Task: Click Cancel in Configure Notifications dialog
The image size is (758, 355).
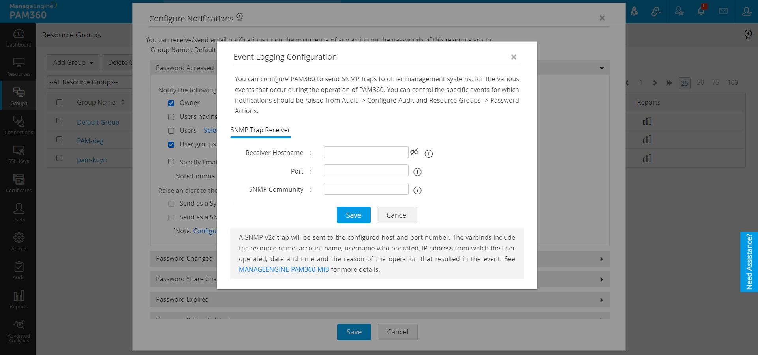Action: pyautogui.click(x=398, y=332)
